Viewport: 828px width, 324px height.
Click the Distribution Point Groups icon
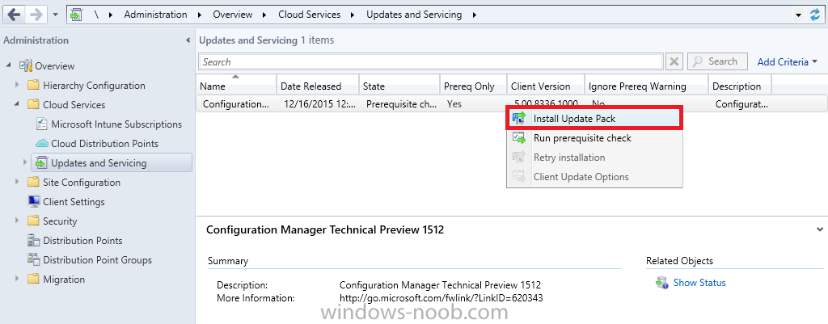[x=34, y=259]
